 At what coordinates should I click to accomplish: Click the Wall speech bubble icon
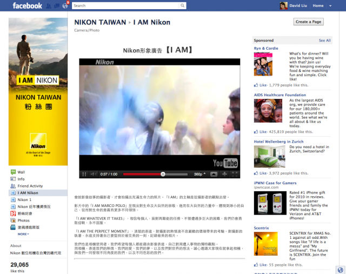(13, 172)
